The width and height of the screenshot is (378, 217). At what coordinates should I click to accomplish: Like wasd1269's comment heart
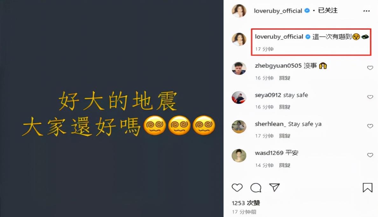point(370,155)
